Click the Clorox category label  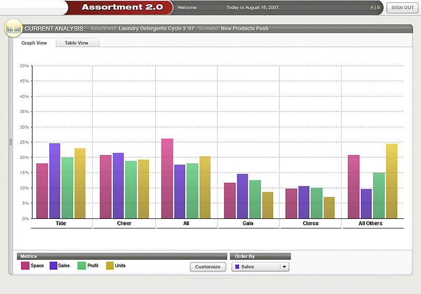tap(310, 223)
